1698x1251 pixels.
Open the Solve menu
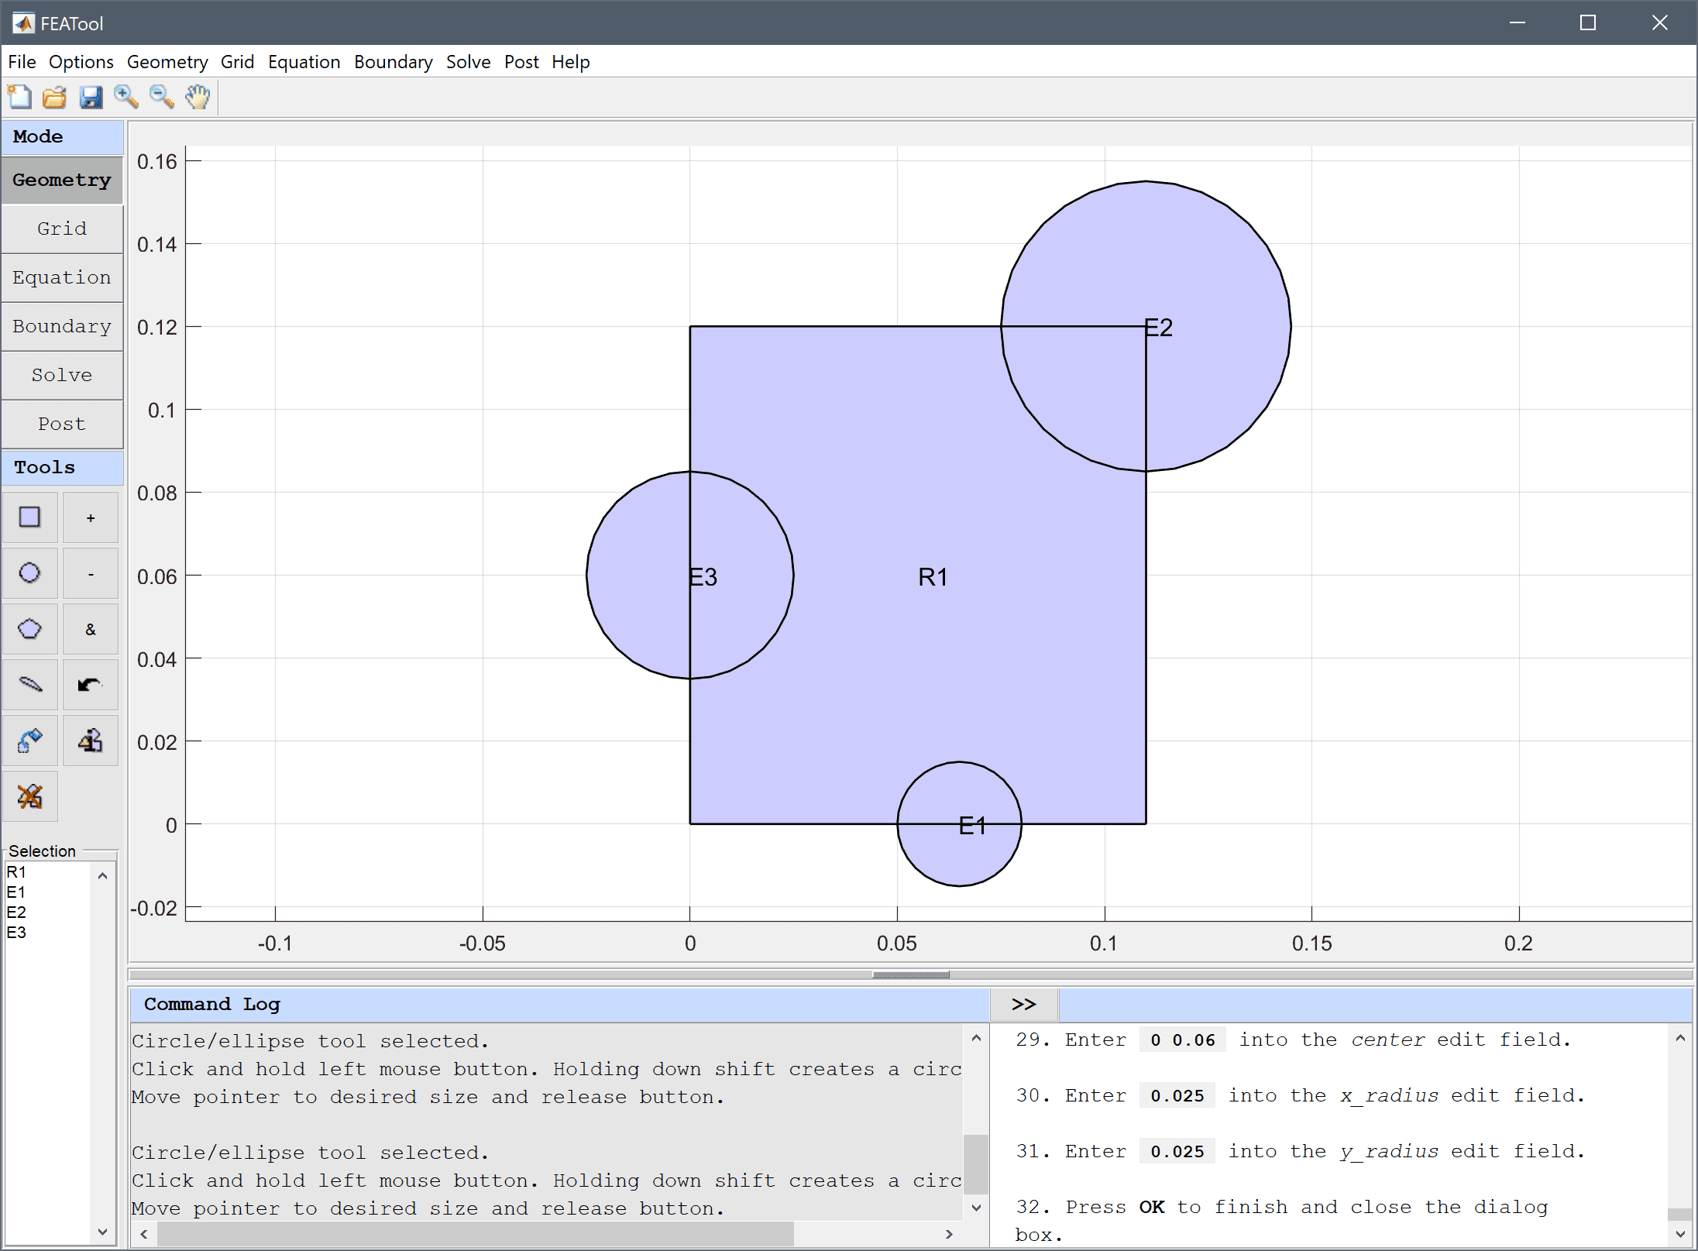point(468,61)
